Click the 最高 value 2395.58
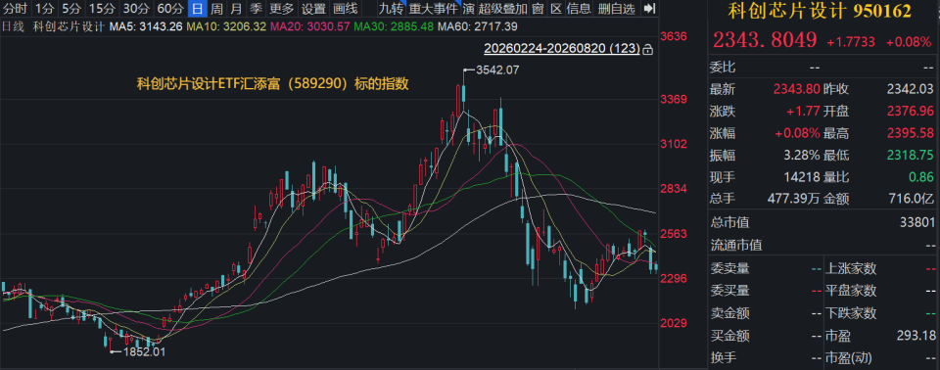The height and width of the screenshot is (370, 940). [x=910, y=133]
